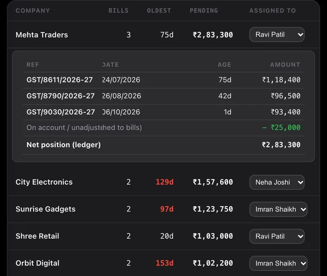Open Orbit Digital assignee dropdown

coord(278,263)
